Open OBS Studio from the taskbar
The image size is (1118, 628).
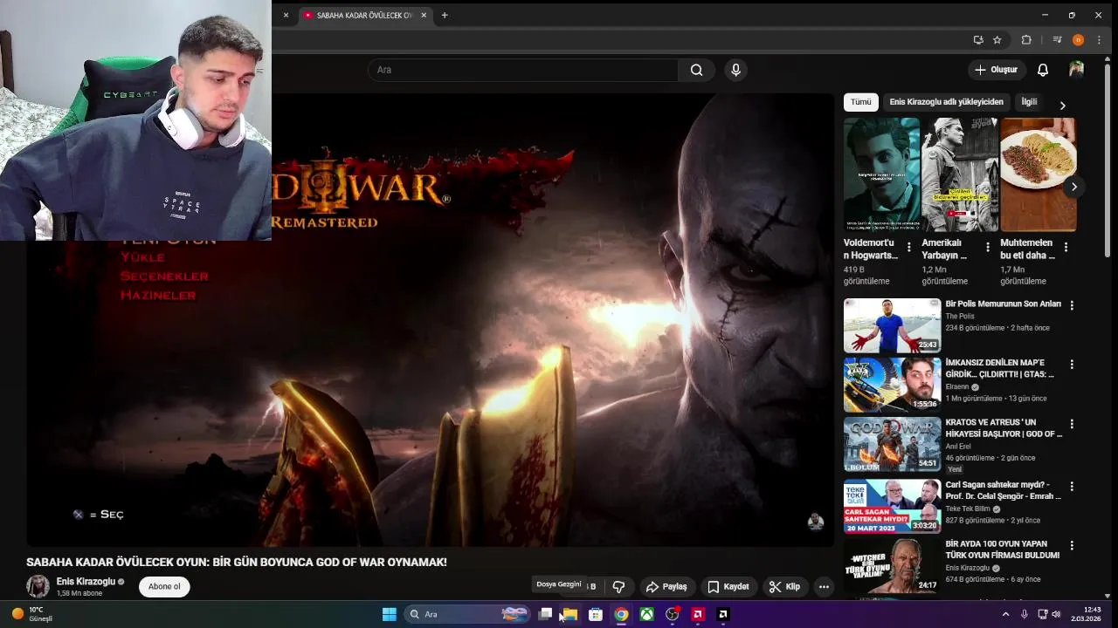(x=673, y=614)
